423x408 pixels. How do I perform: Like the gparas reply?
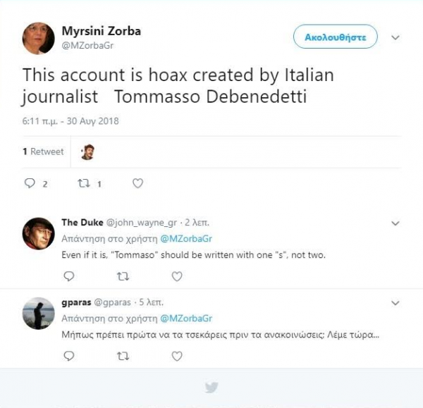177,356
